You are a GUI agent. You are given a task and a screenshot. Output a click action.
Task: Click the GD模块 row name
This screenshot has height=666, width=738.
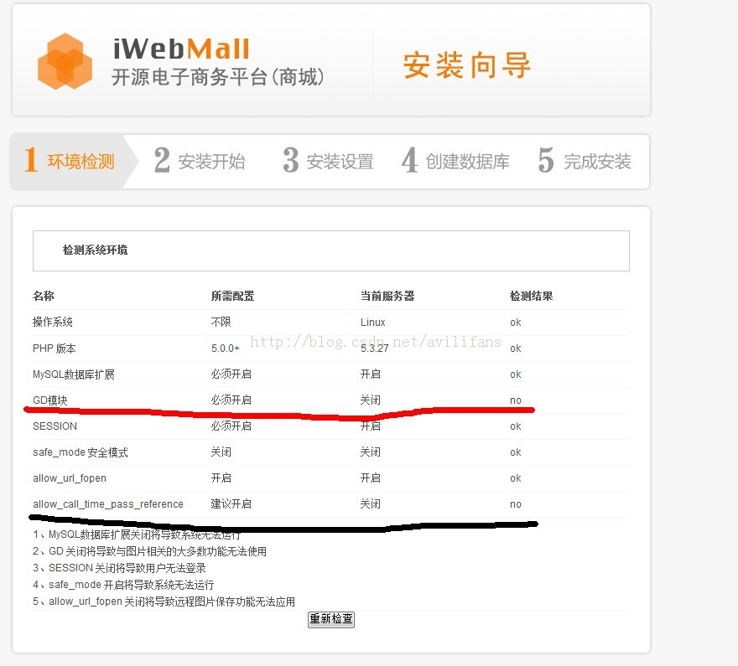[x=49, y=400]
